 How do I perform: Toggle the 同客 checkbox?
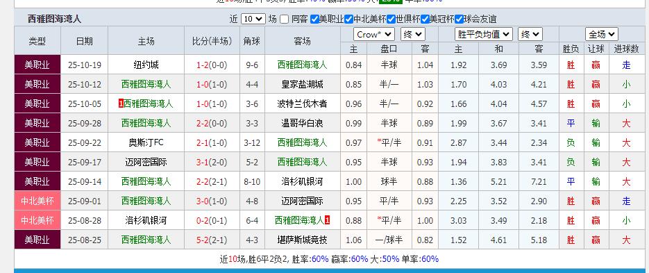coord(284,19)
